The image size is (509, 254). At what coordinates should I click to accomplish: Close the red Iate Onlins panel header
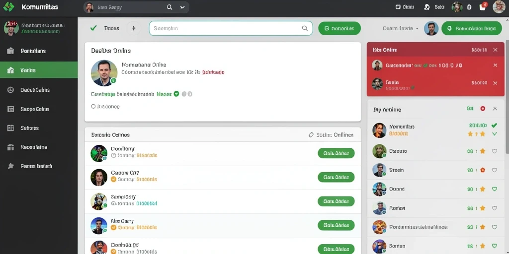[x=495, y=50]
